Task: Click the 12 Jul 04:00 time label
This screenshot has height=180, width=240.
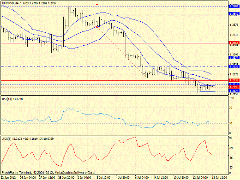Action: pyautogui.click(x=200, y=178)
